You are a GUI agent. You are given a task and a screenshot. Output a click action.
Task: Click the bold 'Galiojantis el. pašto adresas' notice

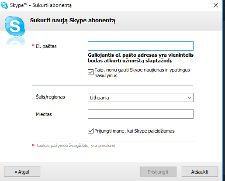click(141, 58)
